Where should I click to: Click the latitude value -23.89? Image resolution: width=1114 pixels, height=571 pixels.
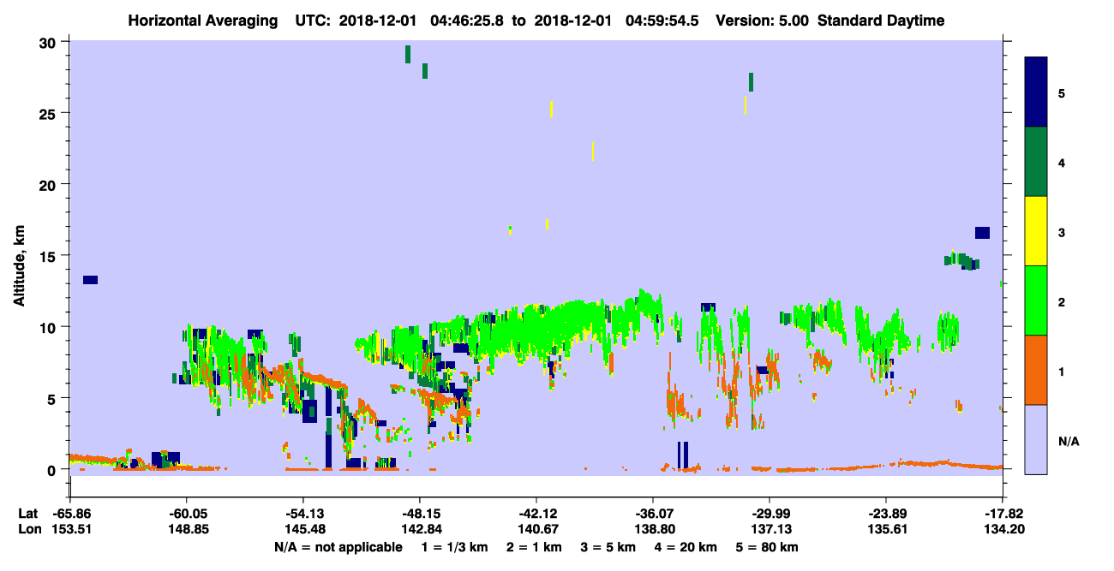point(886,513)
